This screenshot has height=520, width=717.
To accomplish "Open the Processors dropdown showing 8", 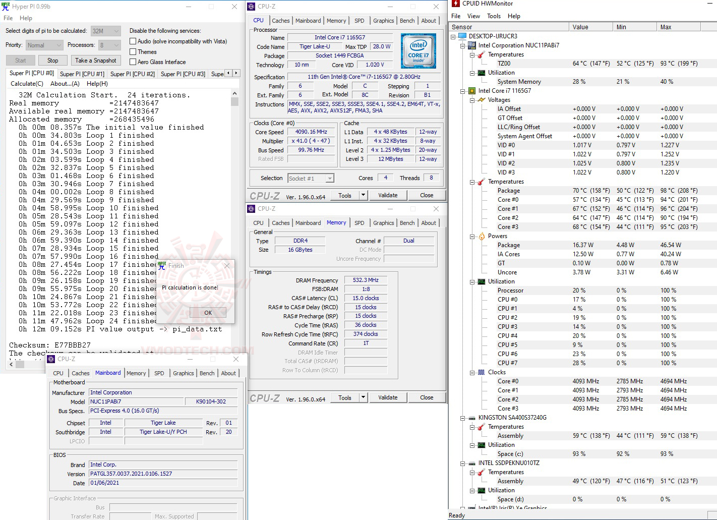I will 109,45.
